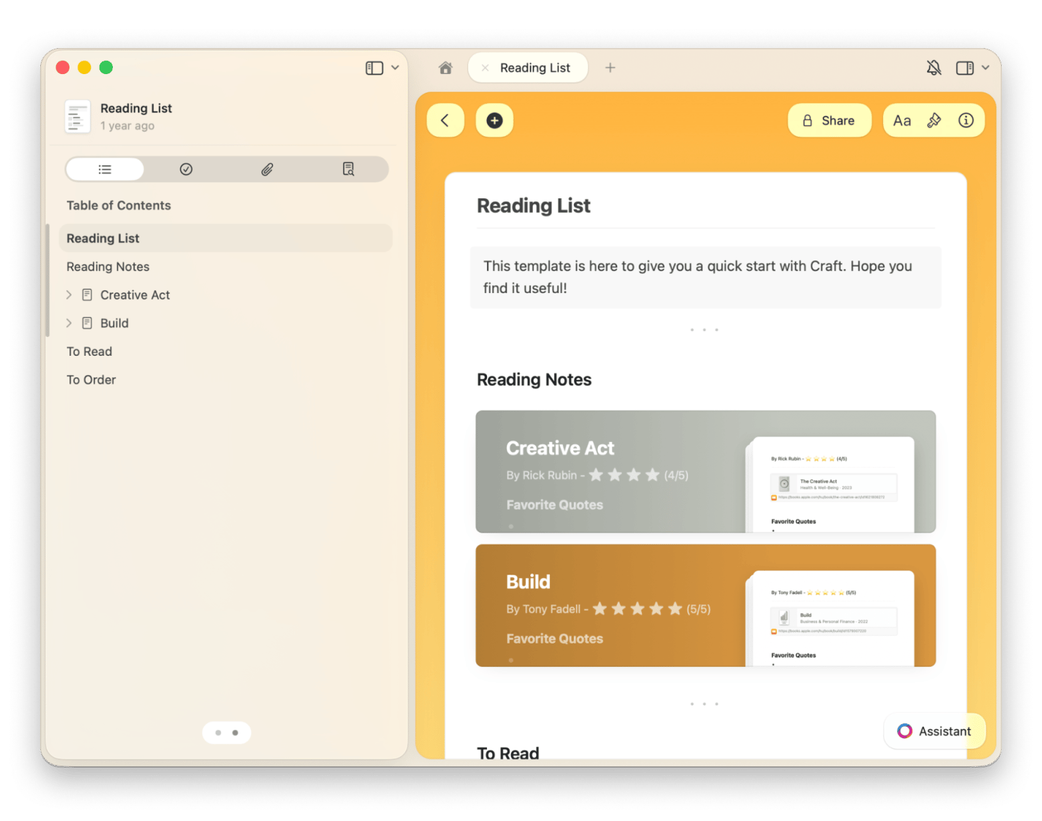Select the Reading List tab
Image resolution: width=1042 pixels, height=821 pixels.
[x=528, y=67]
